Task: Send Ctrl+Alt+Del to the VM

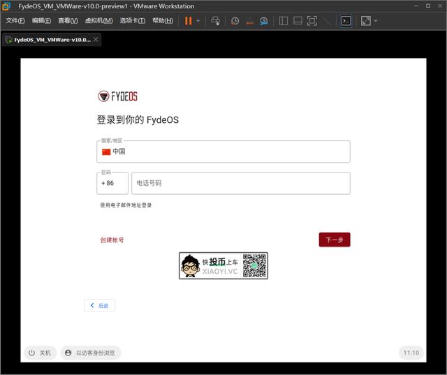Action: click(x=215, y=21)
